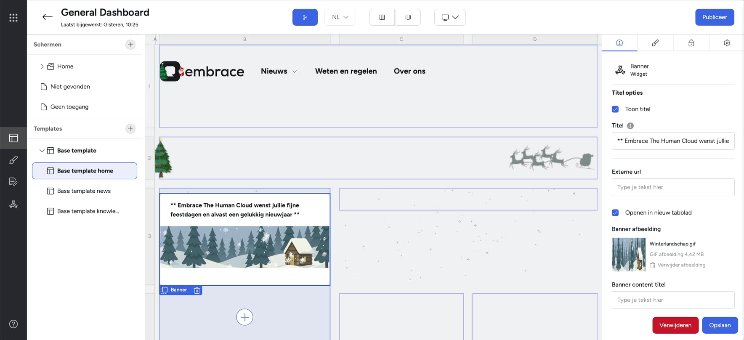Open the content editor sidebar icon
The width and height of the screenshot is (744, 340).
13,182
